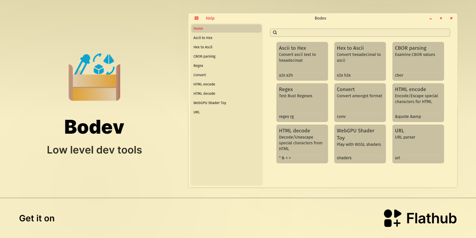Viewport: 476px width, 238px height.
Task: Open Regex from the sidebar list
Action: (x=226, y=66)
